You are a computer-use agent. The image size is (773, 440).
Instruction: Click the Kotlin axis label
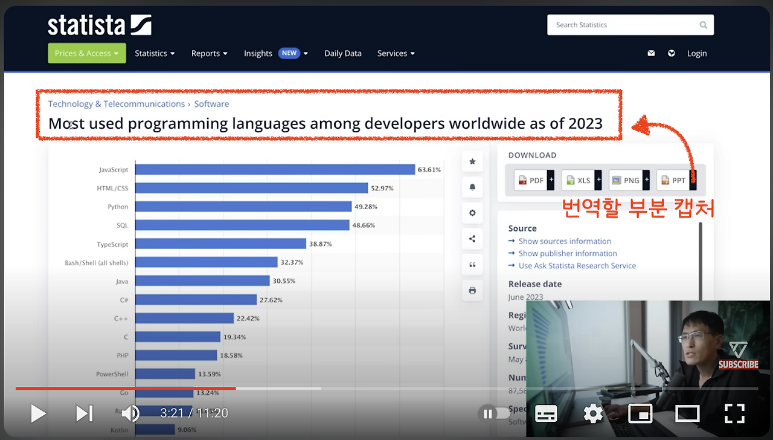[120, 430]
